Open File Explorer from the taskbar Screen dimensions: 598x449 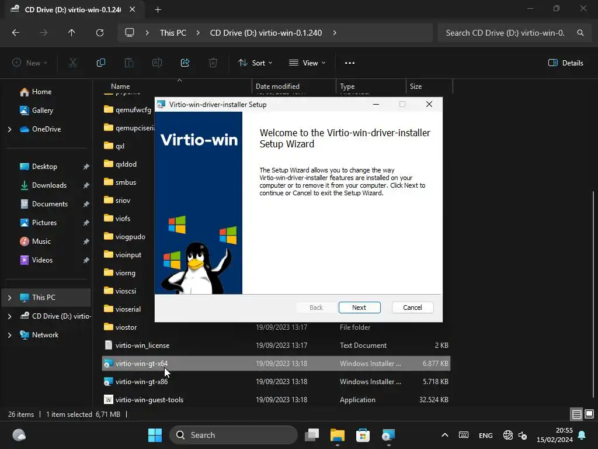tap(337, 435)
